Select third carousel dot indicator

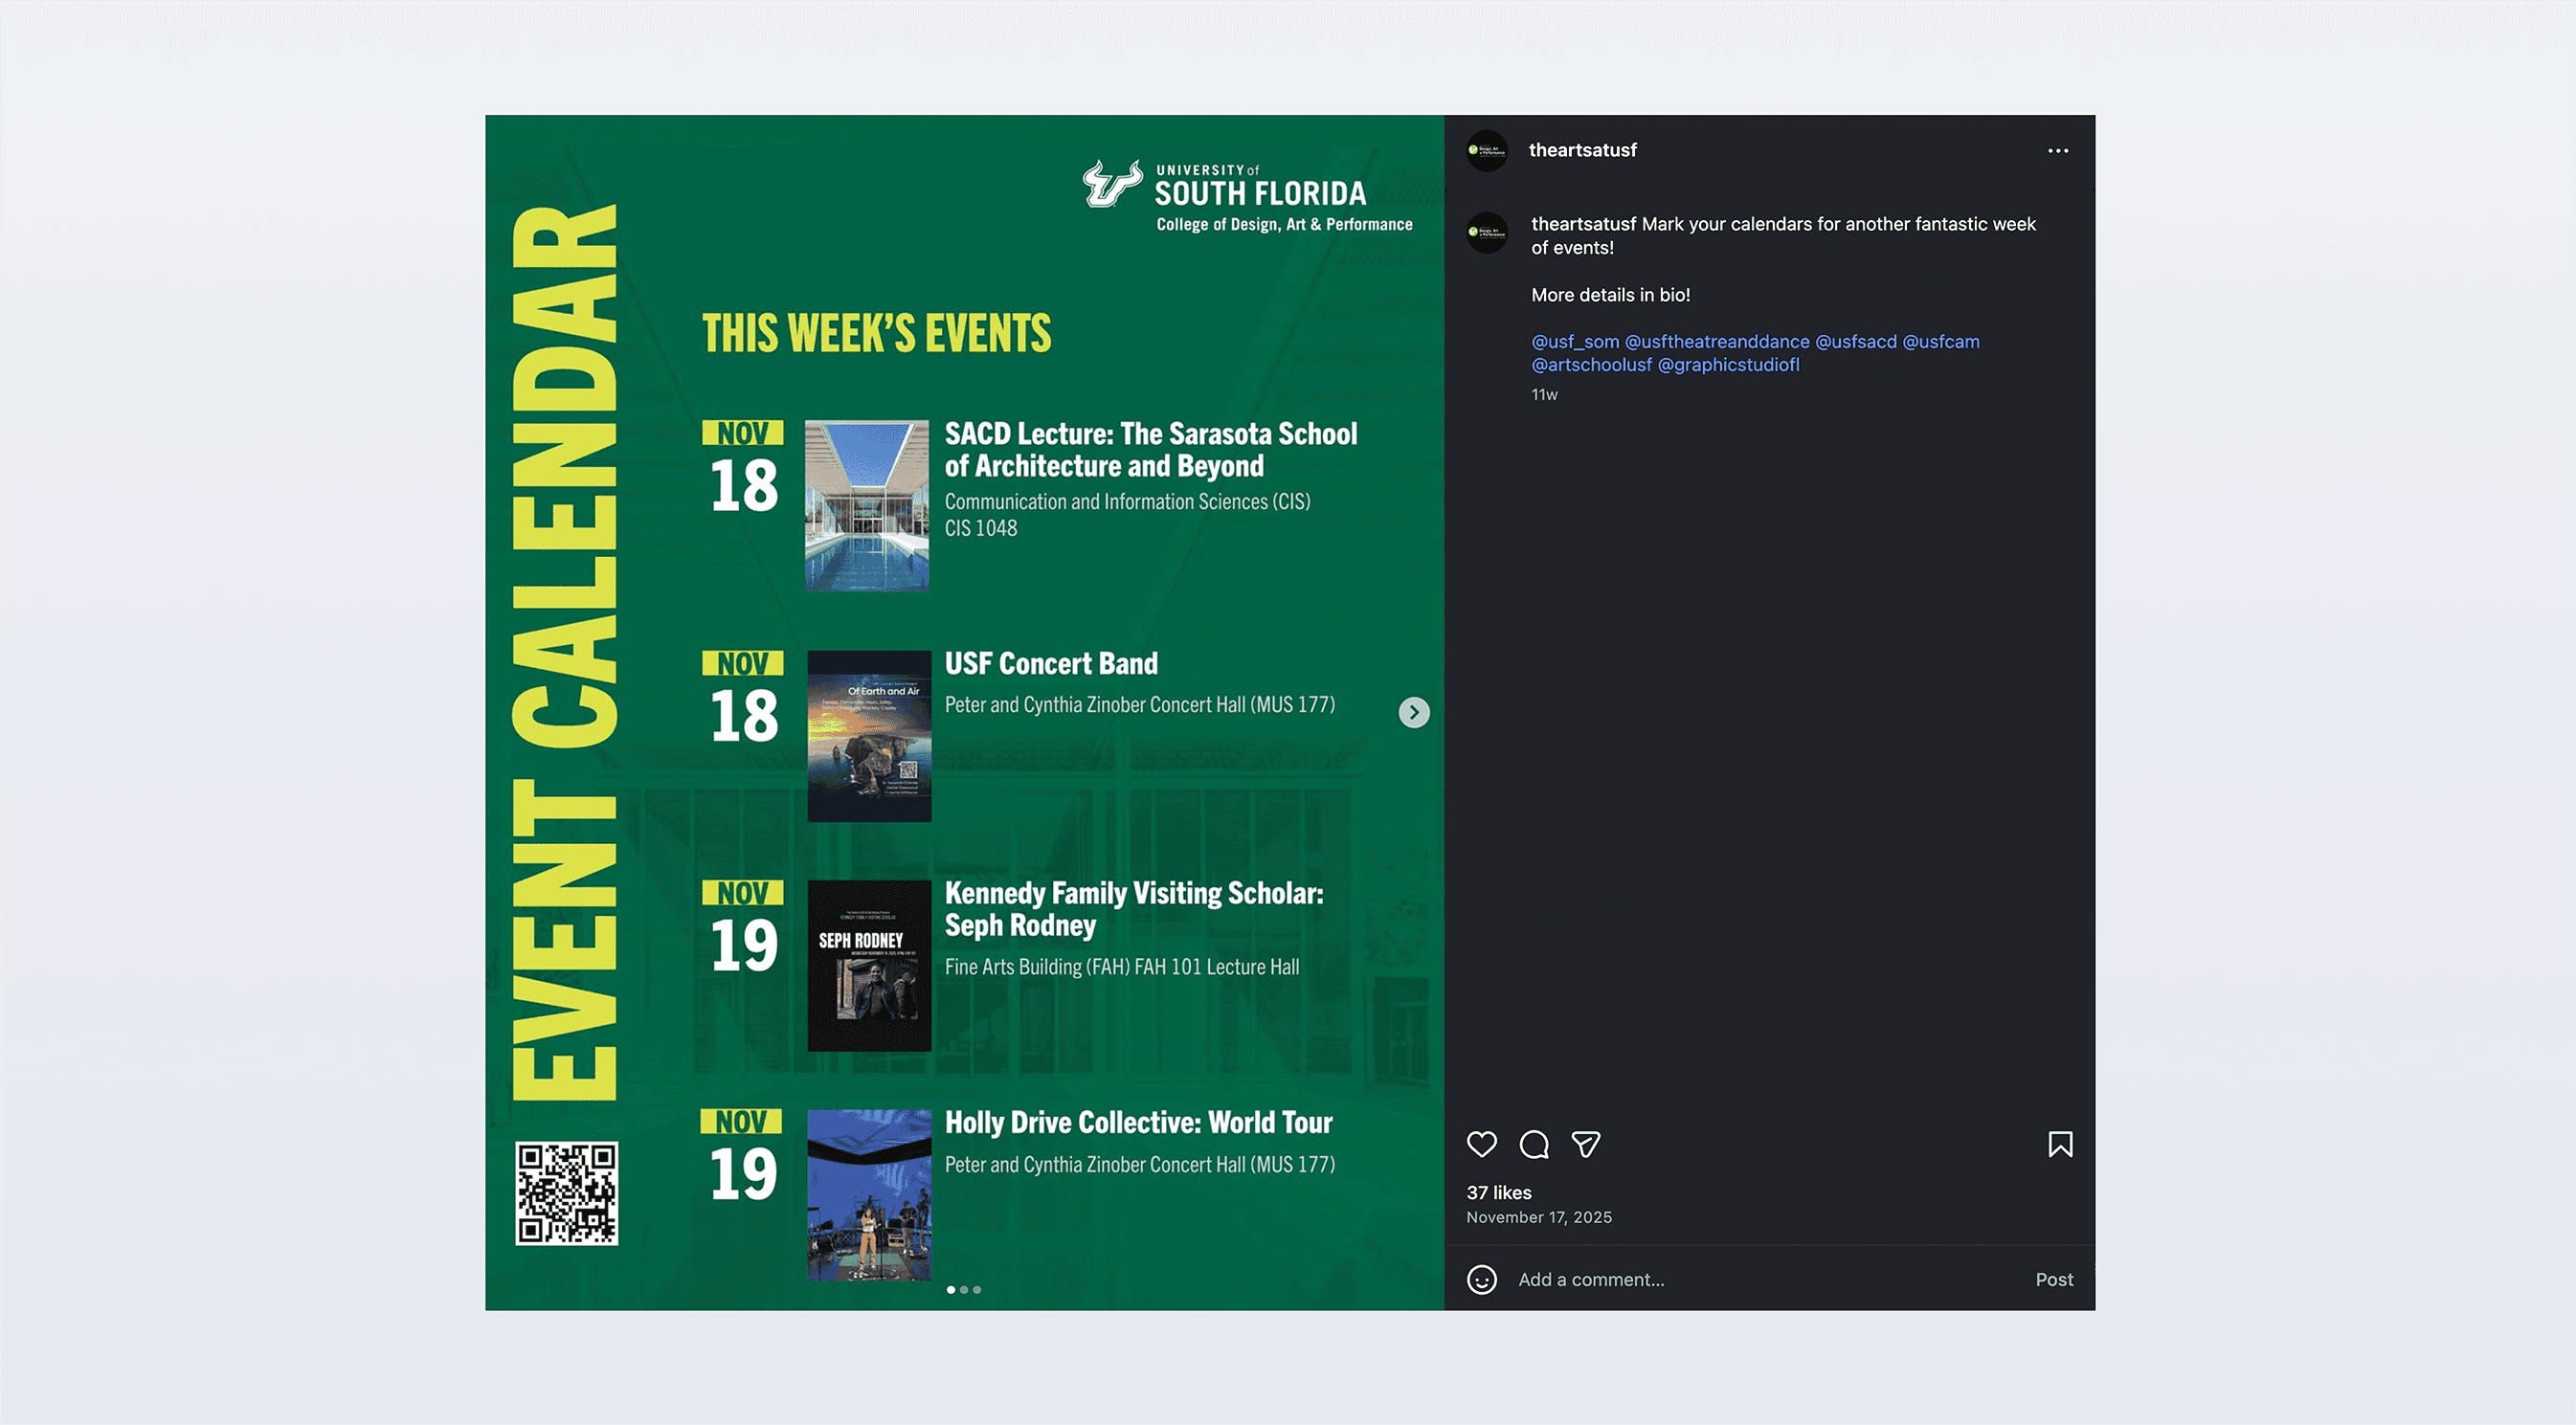coord(977,1290)
